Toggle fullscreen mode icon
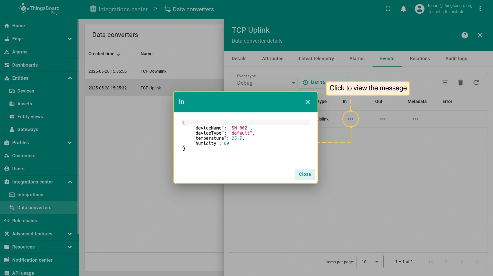The width and height of the screenshot is (493, 276). (x=388, y=9)
